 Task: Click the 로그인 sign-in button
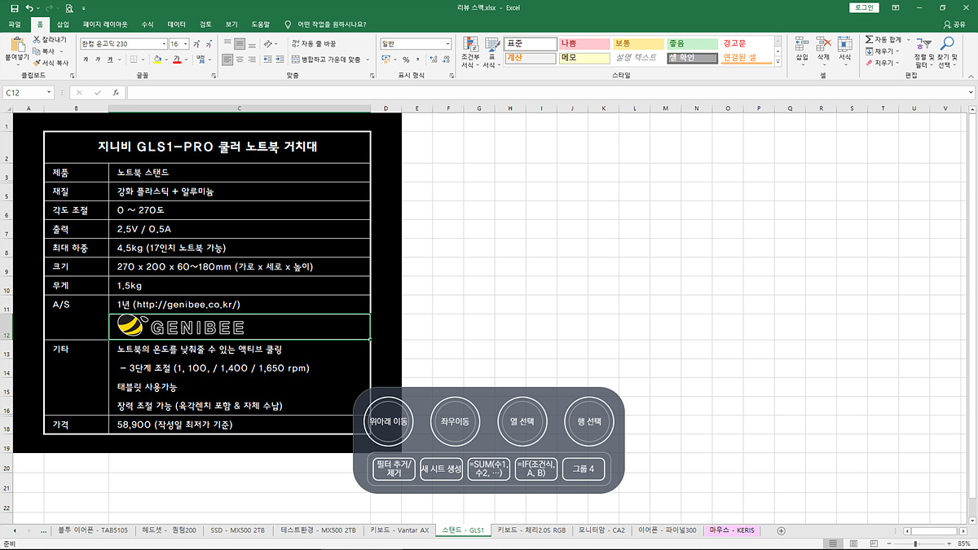(863, 7)
